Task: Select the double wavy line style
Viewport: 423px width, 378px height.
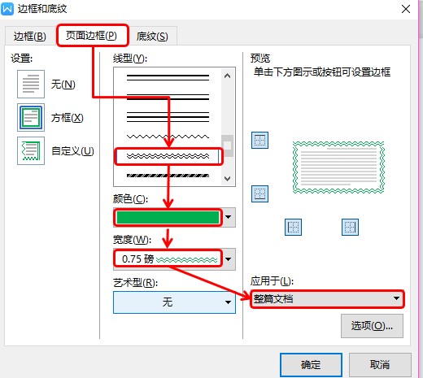Action: click(x=168, y=156)
